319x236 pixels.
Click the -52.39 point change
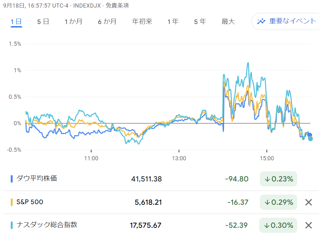(x=236, y=225)
